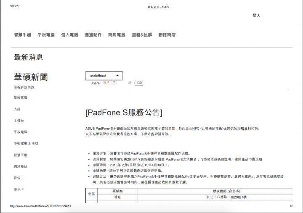
Task: Select 顯示卡 in the sidebar
Action: click(x=19, y=189)
